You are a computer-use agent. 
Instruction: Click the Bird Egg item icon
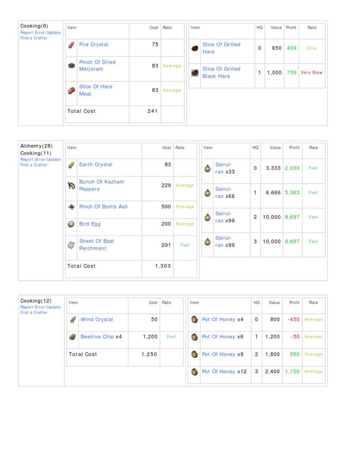[71, 224]
